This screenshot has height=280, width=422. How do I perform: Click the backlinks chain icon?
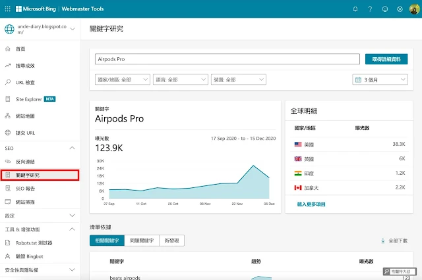(x=8, y=162)
